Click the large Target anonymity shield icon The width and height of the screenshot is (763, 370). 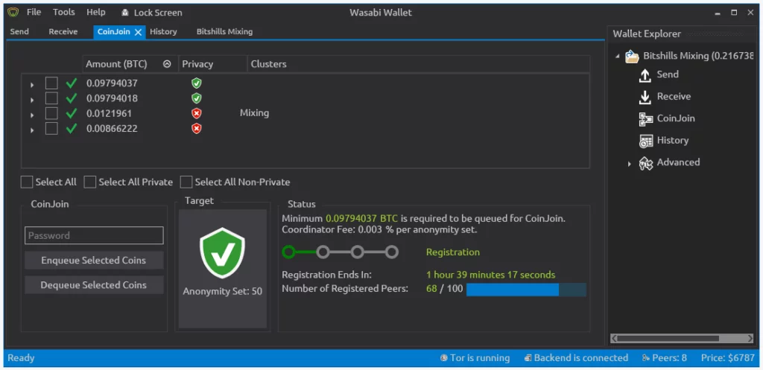point(222,252)
